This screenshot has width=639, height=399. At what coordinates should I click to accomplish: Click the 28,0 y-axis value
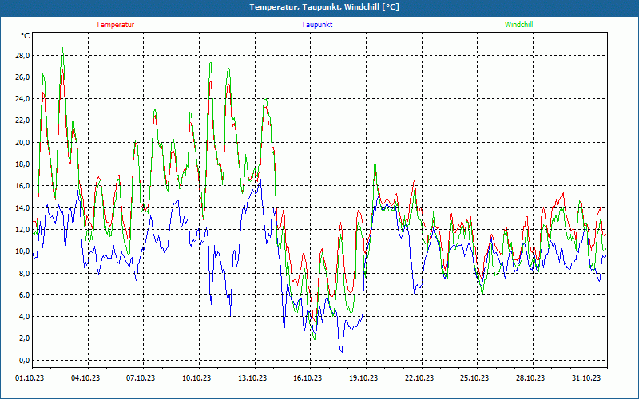[x=22, y=55]
